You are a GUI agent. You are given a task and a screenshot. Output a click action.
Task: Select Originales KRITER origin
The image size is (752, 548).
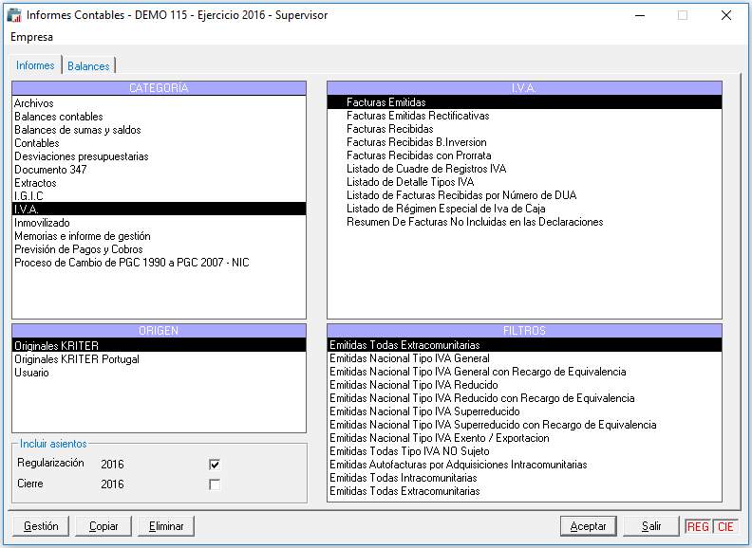coord(159,345)
